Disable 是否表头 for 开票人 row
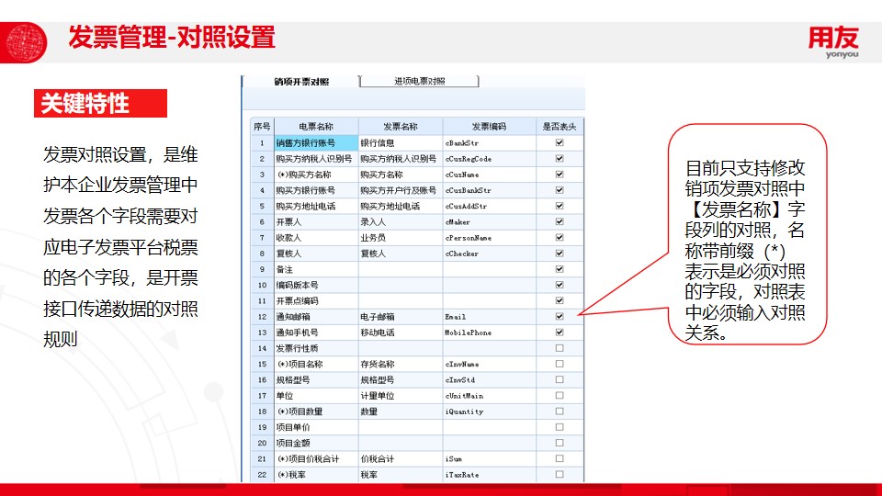Screen dimensions: 882x496 point(560,221)
